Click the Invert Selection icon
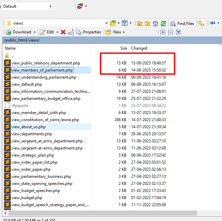Image resolution: width=222 pixels, height=221 pixels. click(x=178, y=32)
